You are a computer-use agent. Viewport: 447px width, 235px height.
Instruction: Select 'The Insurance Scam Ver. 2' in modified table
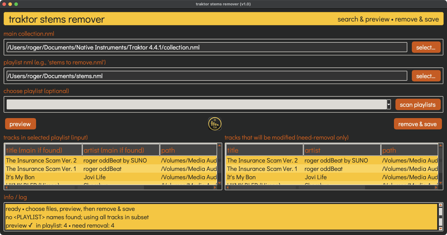pyautogui.click(x=262, y=160)
